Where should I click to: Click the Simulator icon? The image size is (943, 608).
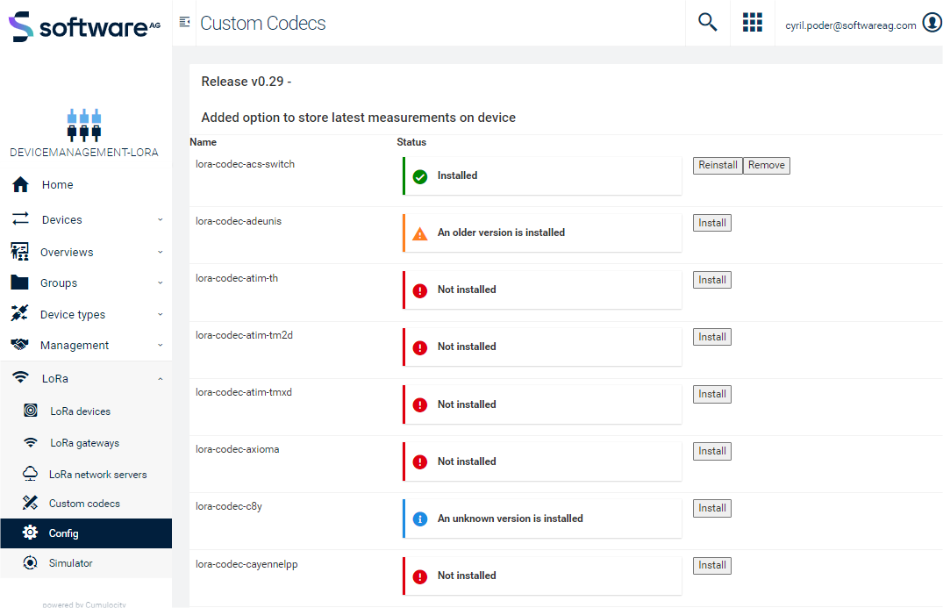tap(30, 562)
